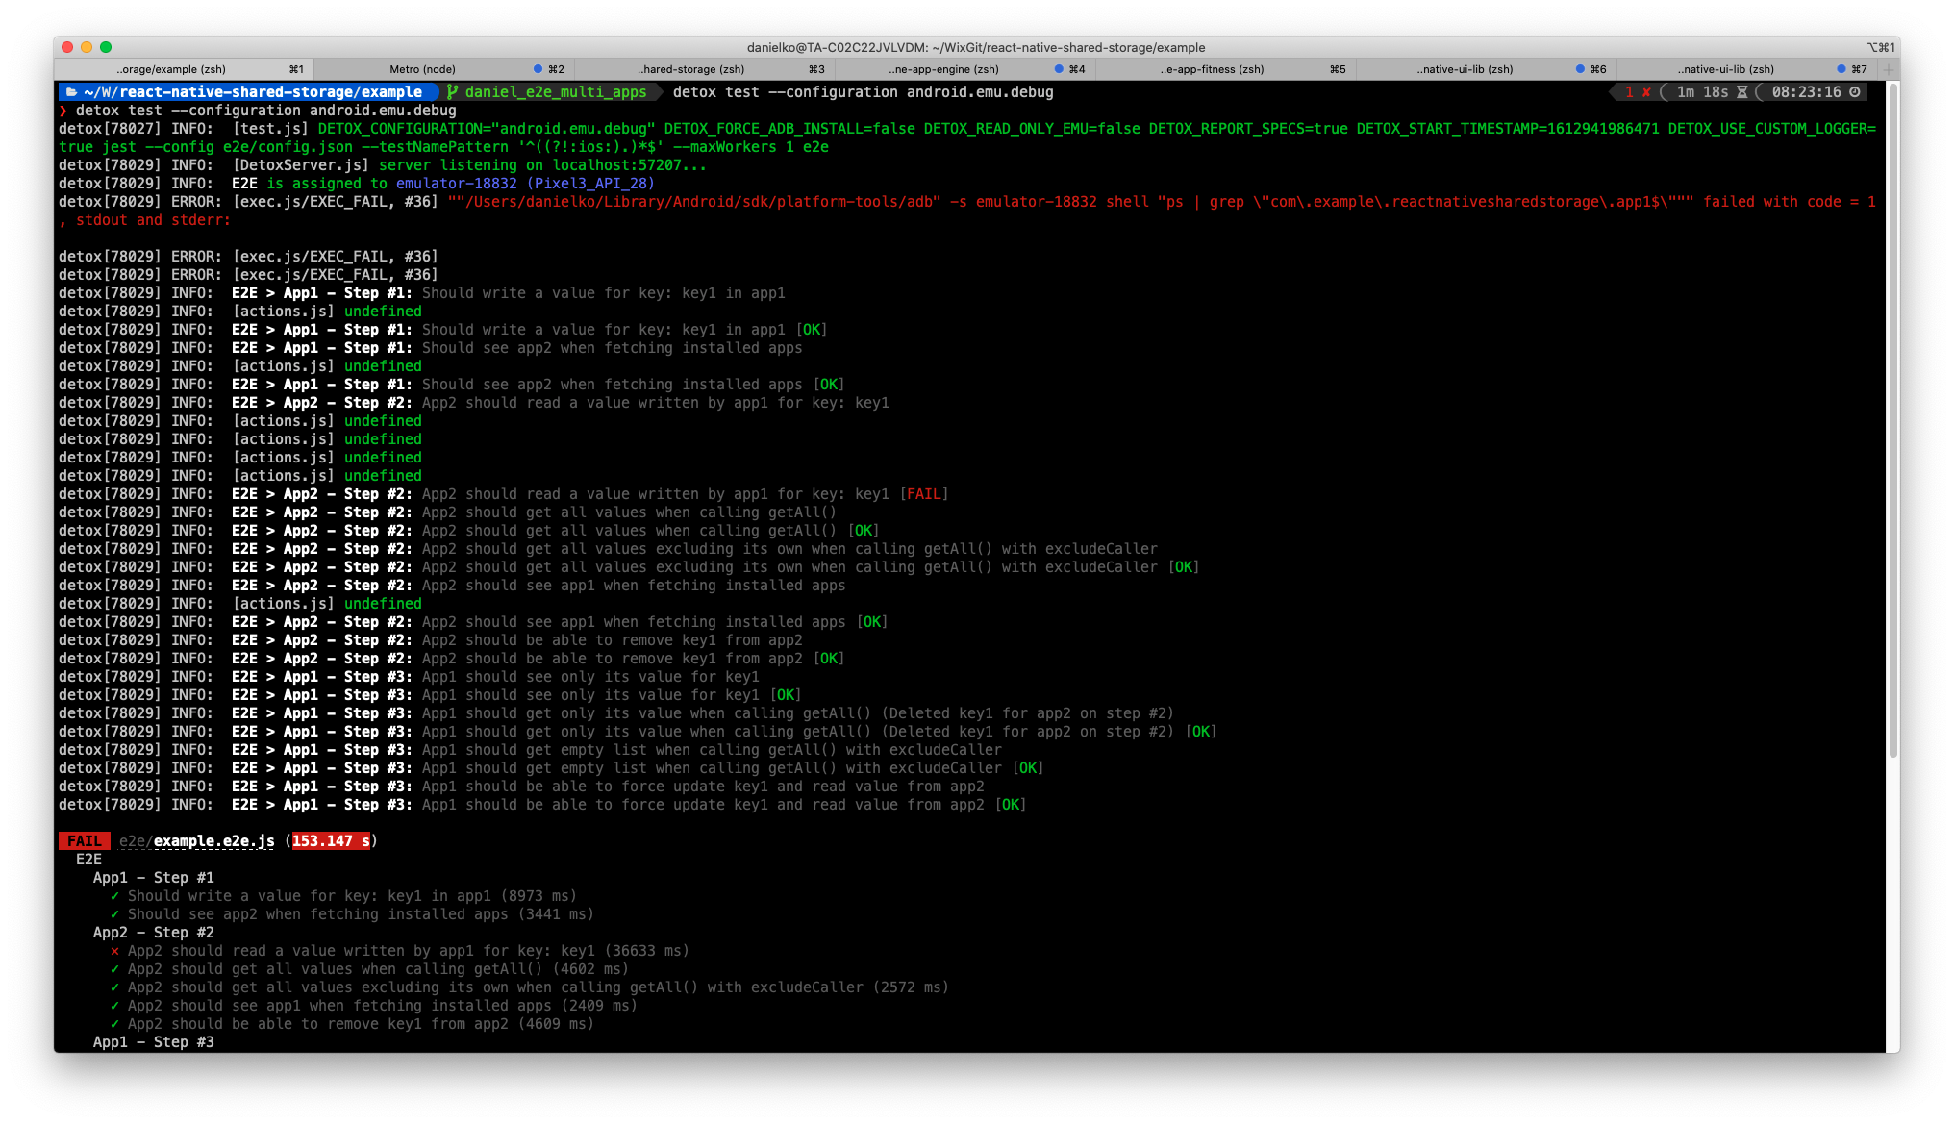1954x1124 pixels.
Task: Select the ..orage/example (zsh) tab
Action: click(173, 68)
